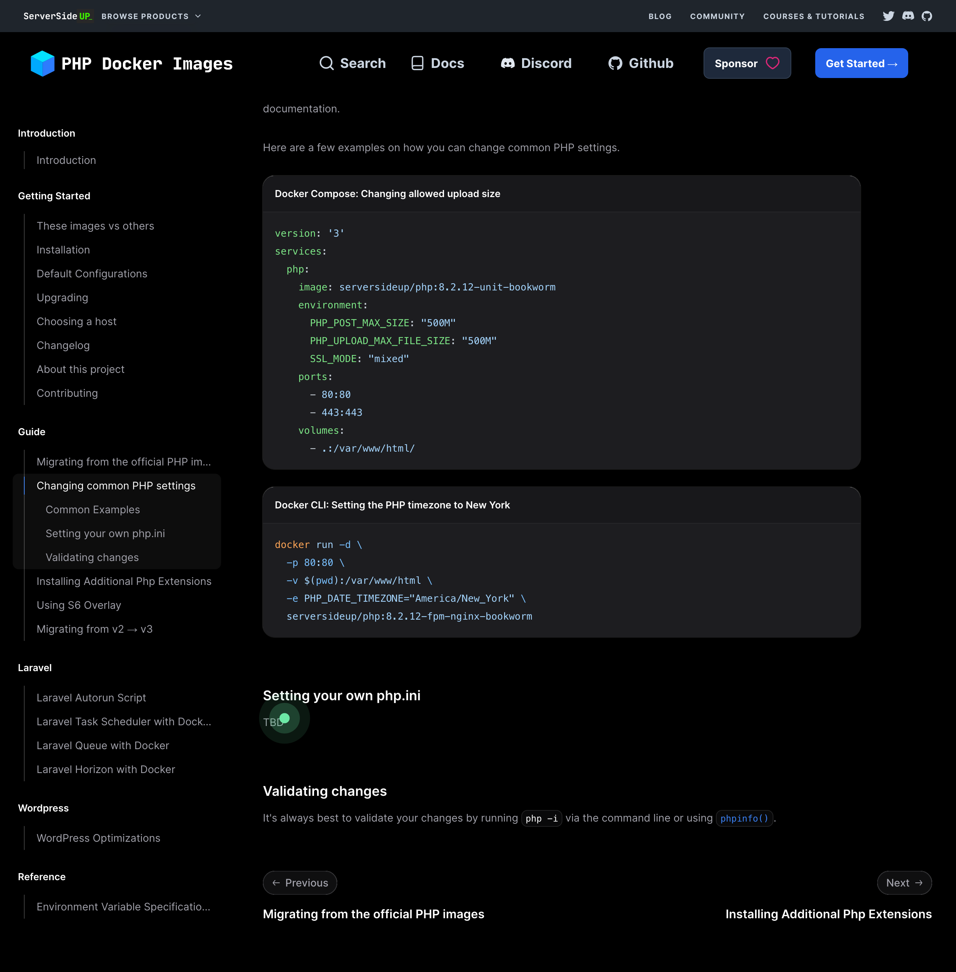Open the Docs book icon
Image resolution: width=956 pixels, height=972 pixels.
pyautogui.click(x=417, y=63)
